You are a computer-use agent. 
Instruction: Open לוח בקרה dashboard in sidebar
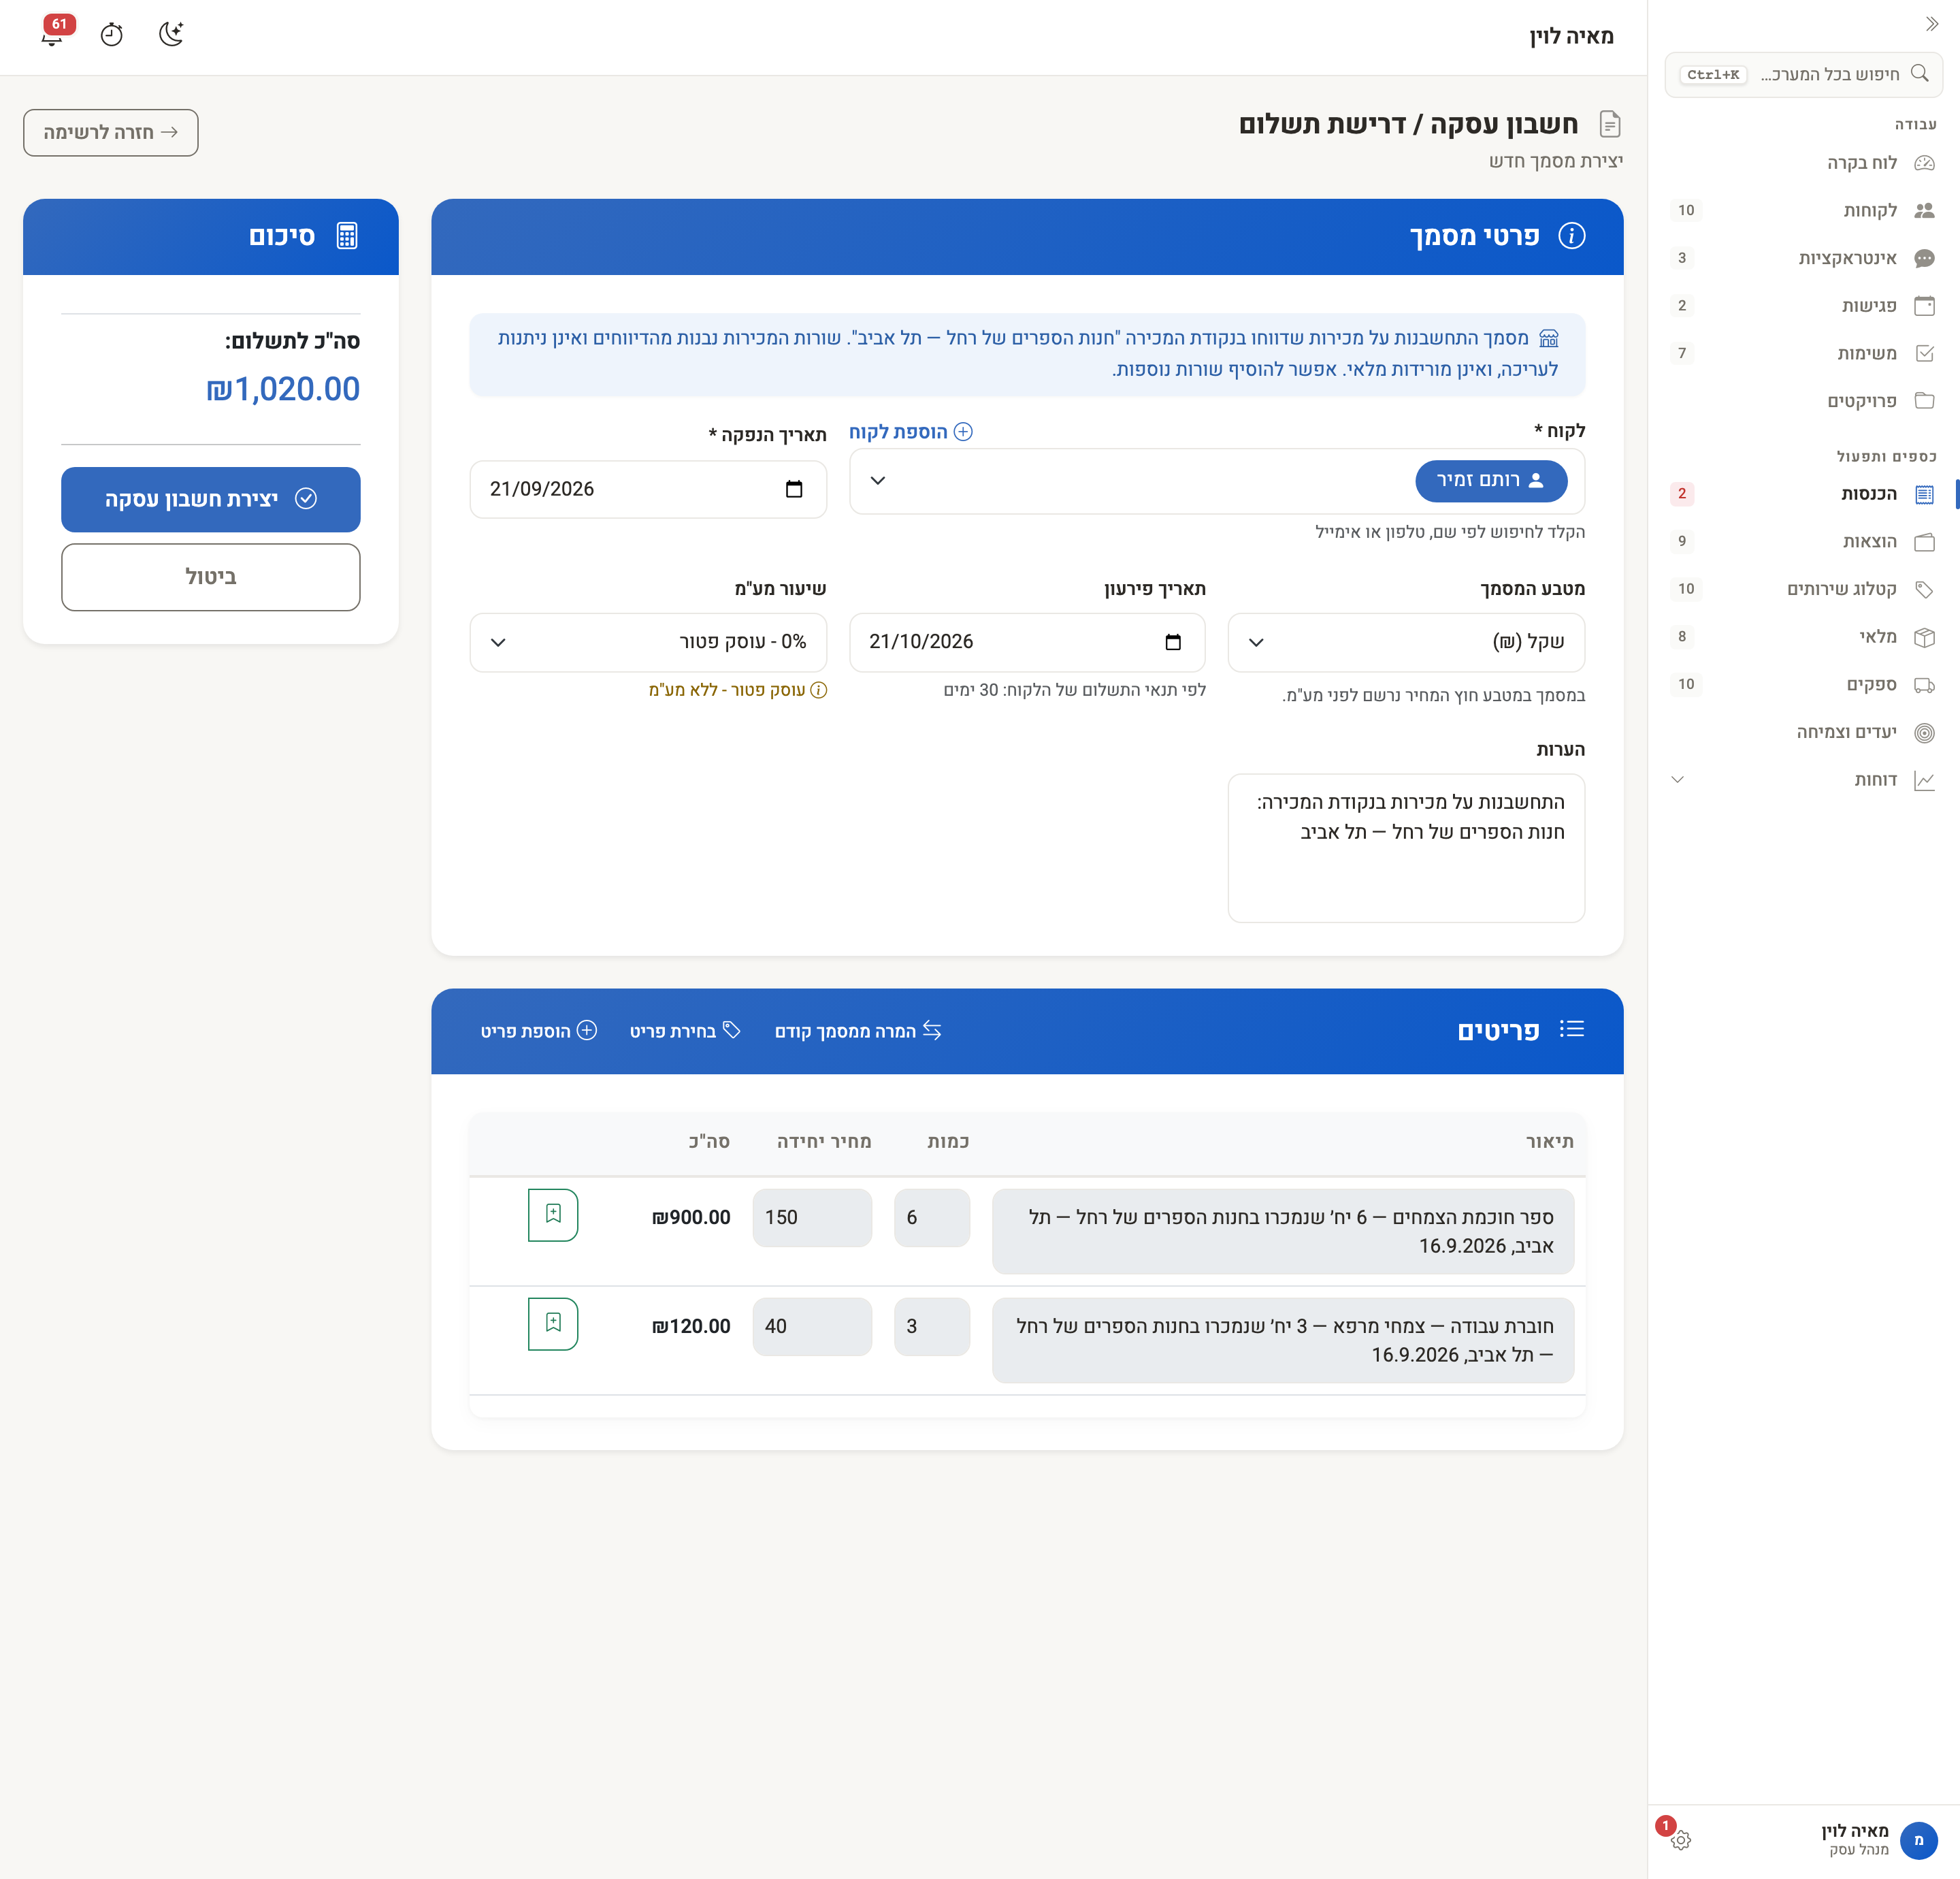[x=1803, y=163]
